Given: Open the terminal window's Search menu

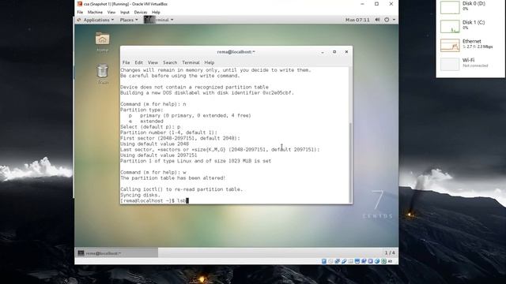Looking at the screenshot, I should click(170, 62).
